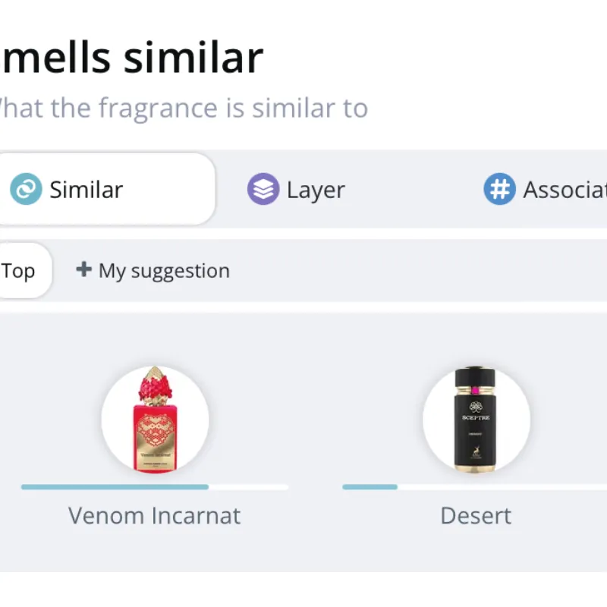Click the fragrance is similar to subtitle
607x607 pixels.
point(182,108)
